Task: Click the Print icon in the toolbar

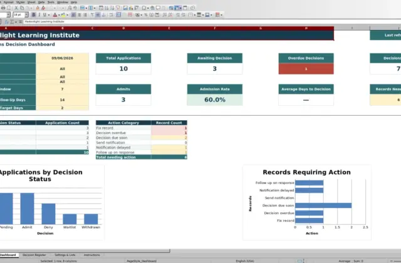Action: 3,8
